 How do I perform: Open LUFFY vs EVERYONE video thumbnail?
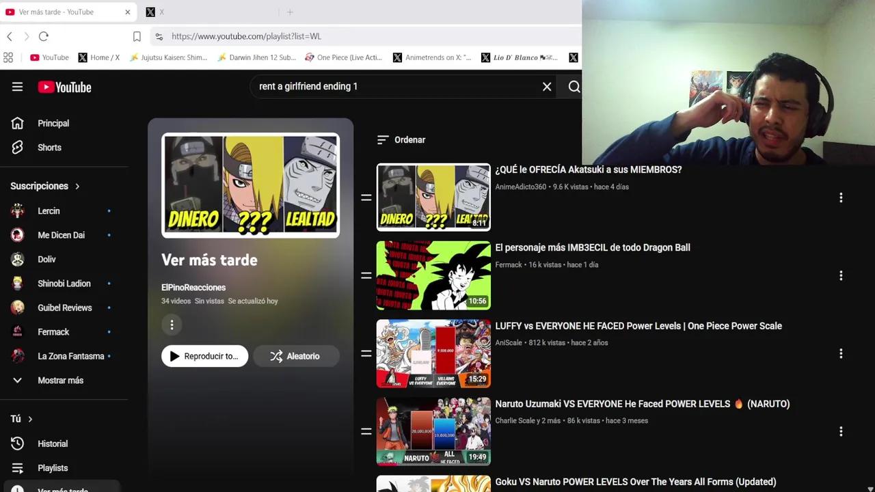point(433,353)
